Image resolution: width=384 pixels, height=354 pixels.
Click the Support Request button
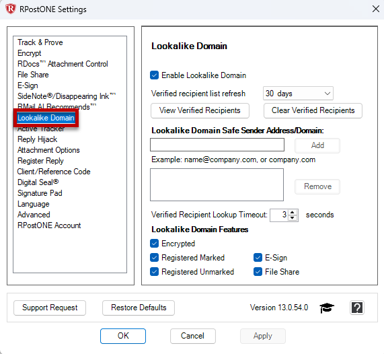50,308
